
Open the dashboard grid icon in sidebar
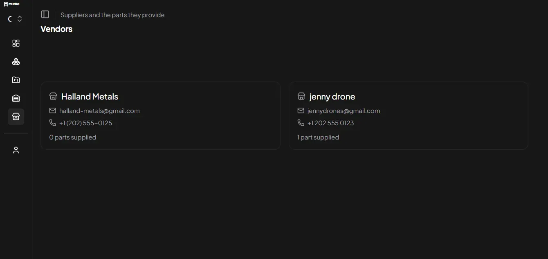(16, 43)
